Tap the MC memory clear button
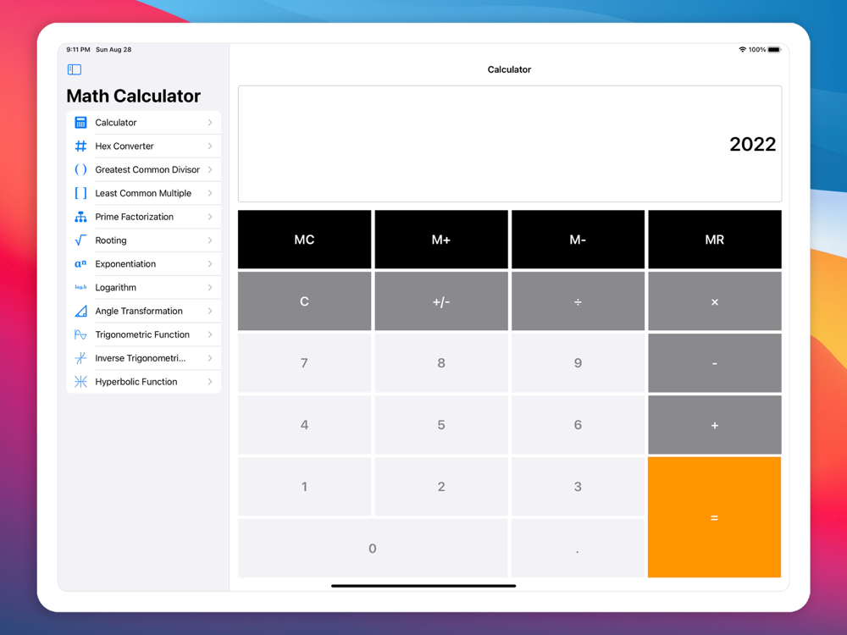Viewport: 847px width, 635px height. tap(305, 240)
